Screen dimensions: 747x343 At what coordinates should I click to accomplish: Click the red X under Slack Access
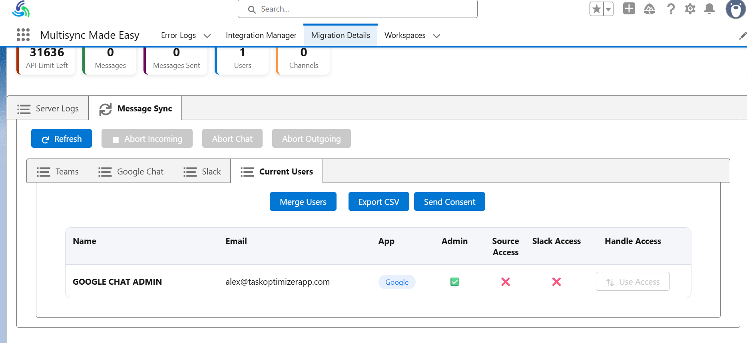tap(556, 282)
